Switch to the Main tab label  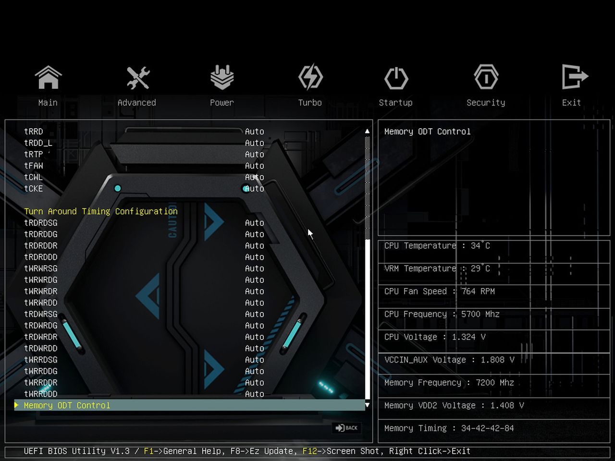[x=48, y=103]
